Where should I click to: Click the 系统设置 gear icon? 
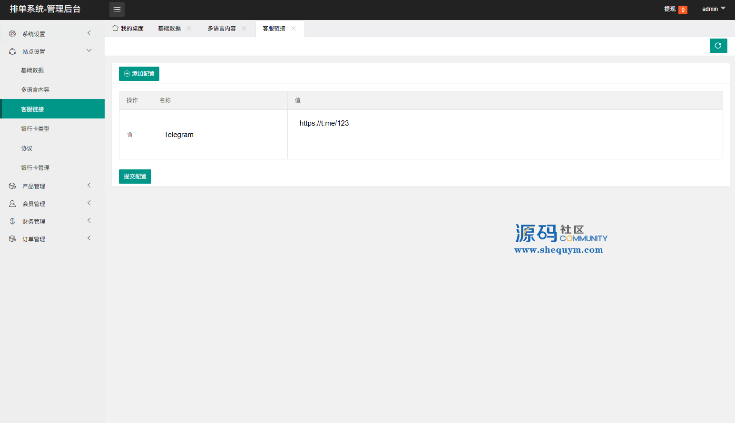tap(12, 34)
